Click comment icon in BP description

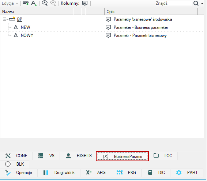tap(108, 19)
